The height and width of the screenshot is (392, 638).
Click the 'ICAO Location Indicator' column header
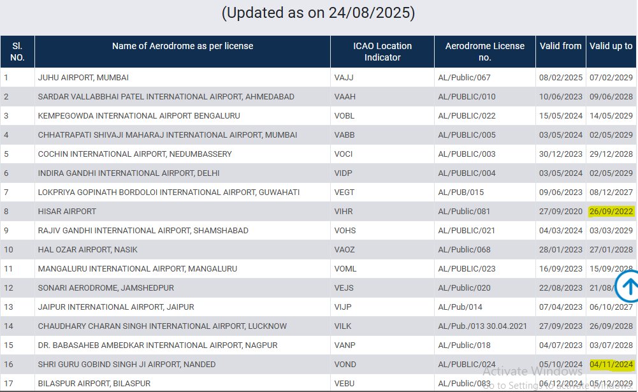382,52
